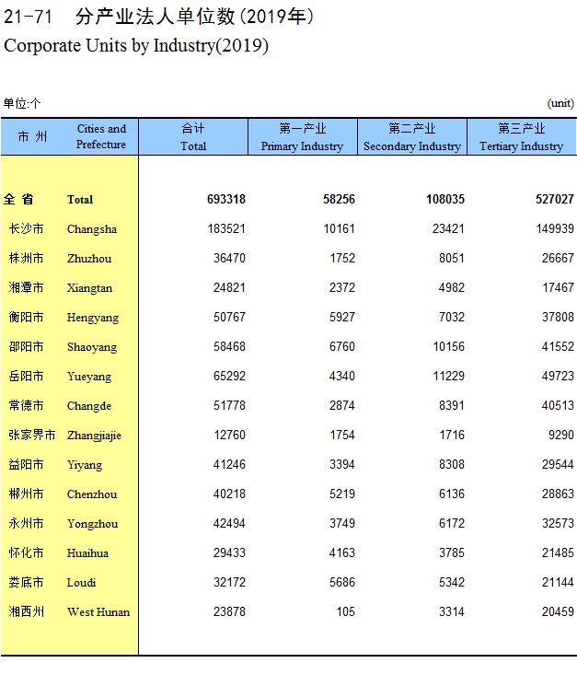This screenshot has height=686, width=577.
Task: Click Yueyang secondary value 11229
Action: 448,377
